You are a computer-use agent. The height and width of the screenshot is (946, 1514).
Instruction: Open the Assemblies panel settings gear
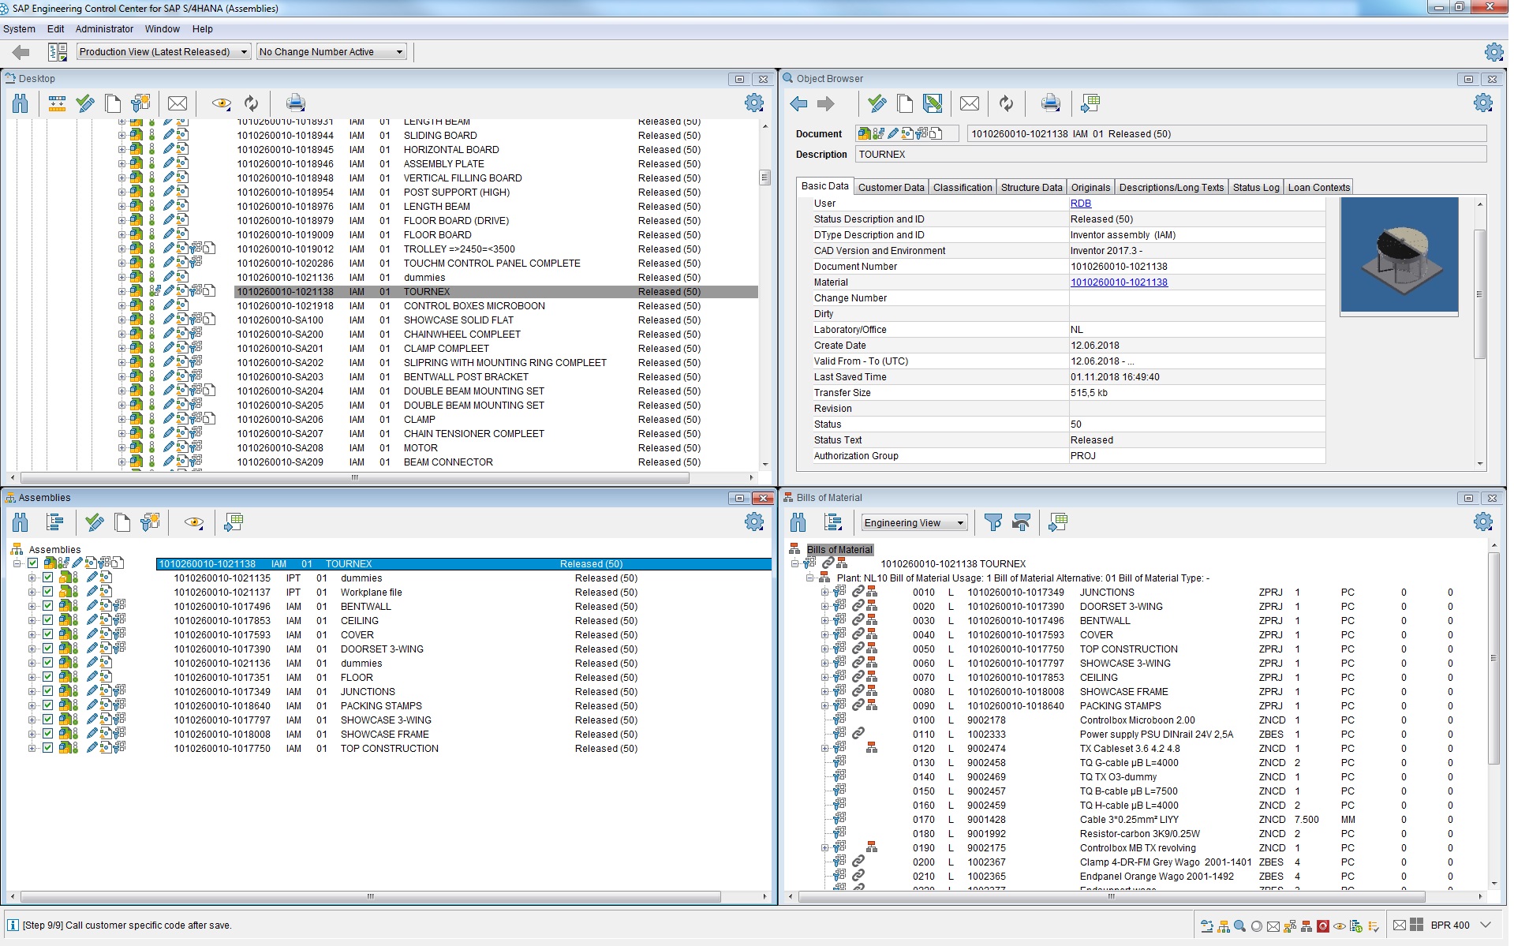(754, 522)
